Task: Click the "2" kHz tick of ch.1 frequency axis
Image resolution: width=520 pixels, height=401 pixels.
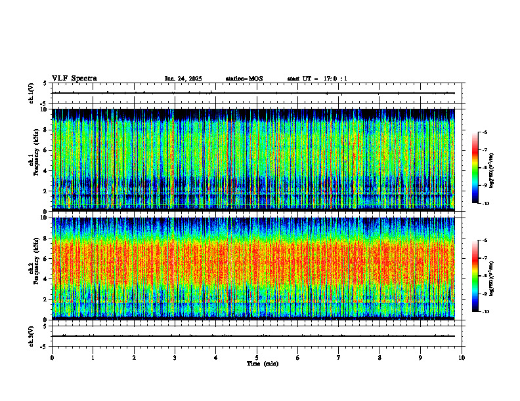Action: click(46, 191)
